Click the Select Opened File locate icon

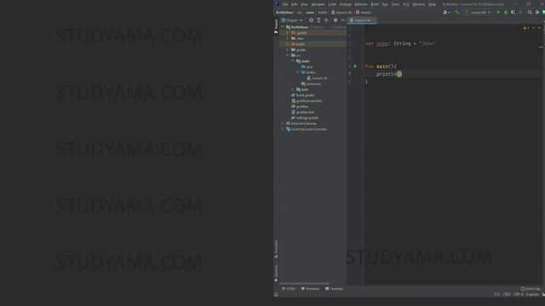tap(311, 20)
